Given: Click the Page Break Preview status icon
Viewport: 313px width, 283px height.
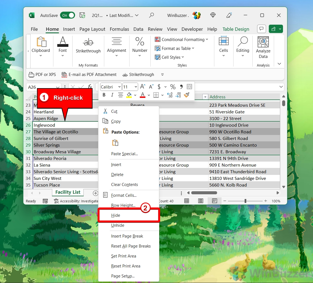Looking at the screenshot, I should coord(214,201).
